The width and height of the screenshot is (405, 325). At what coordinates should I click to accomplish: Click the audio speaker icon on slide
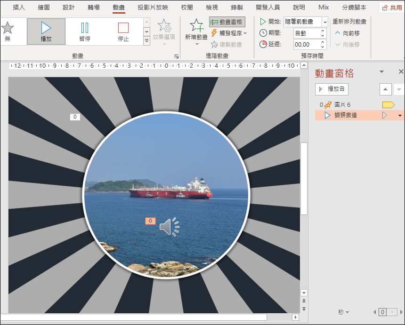170,227
